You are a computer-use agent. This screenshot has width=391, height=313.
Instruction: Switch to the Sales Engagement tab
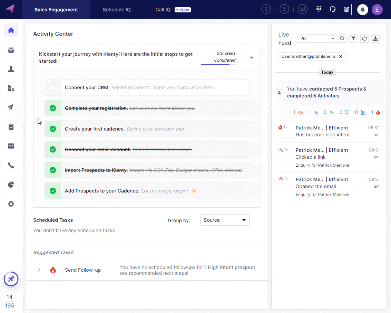click(x=56, y=10)
